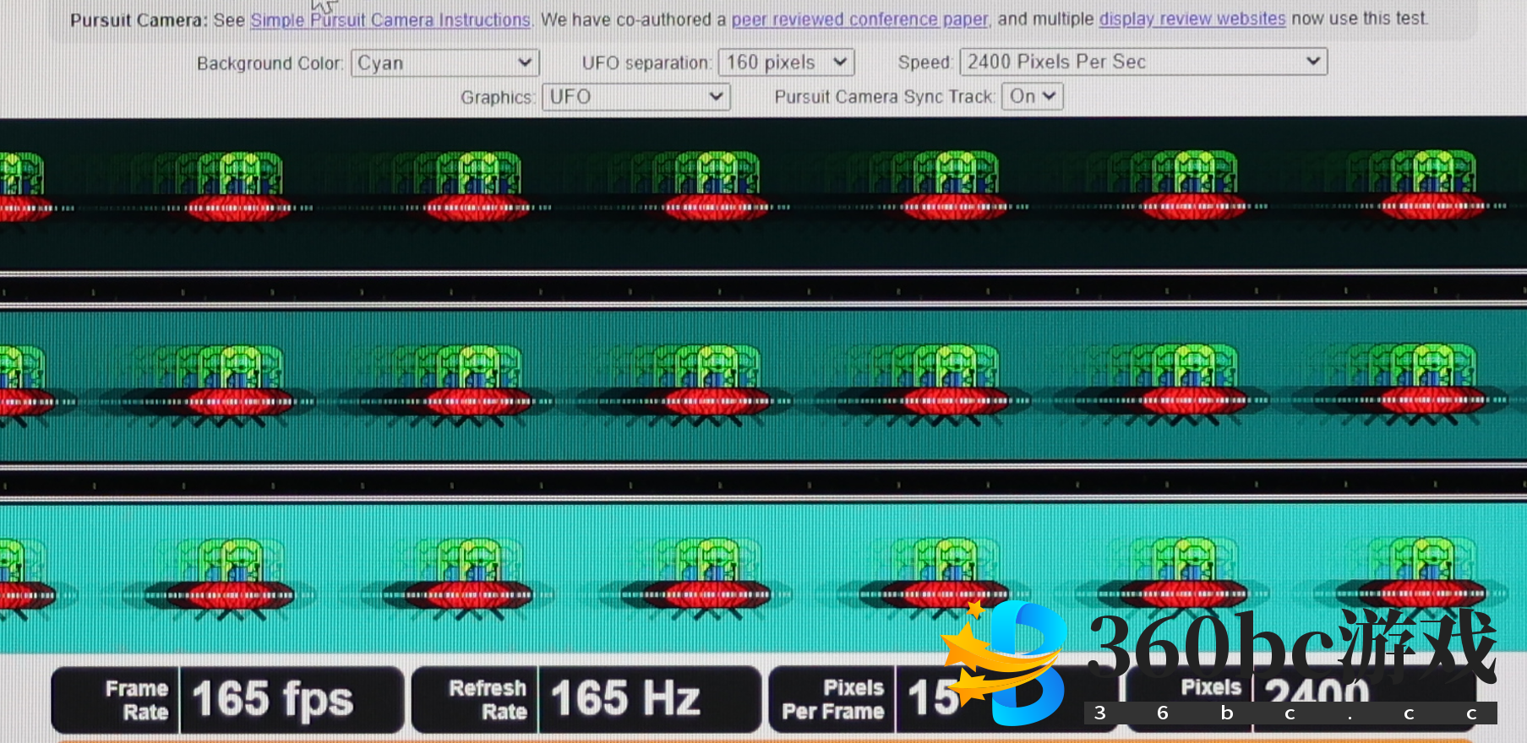Viewport: 1527px width, 743px height.
Task: Click the rightmost UFO in the middle teal lane
Action: click(1432, 382)
